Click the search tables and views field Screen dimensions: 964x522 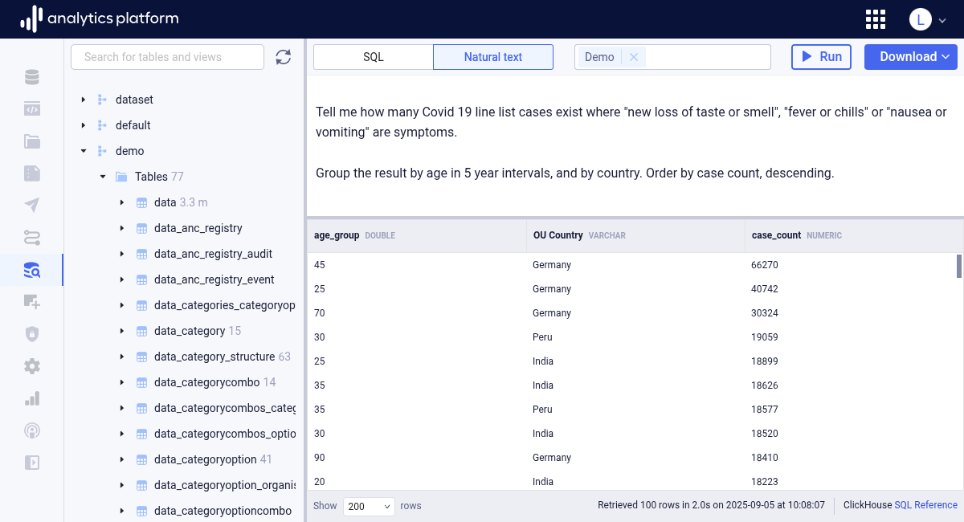coord(167,57)
